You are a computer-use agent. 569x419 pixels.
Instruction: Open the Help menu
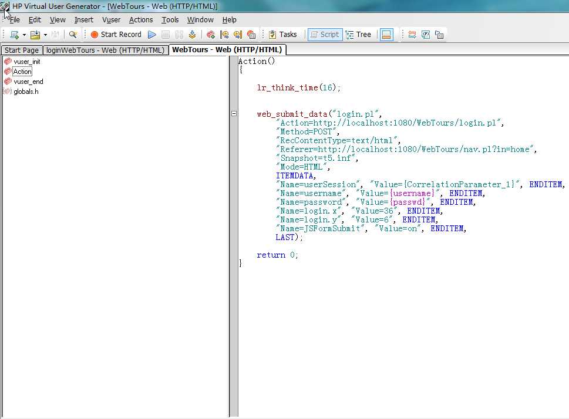230,19
